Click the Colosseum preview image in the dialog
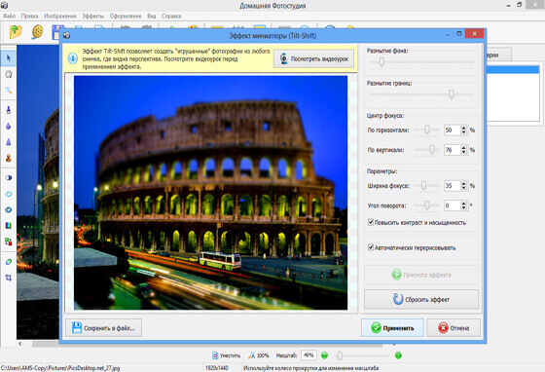The width and height of the screenshot is (545, 372). 210,192
